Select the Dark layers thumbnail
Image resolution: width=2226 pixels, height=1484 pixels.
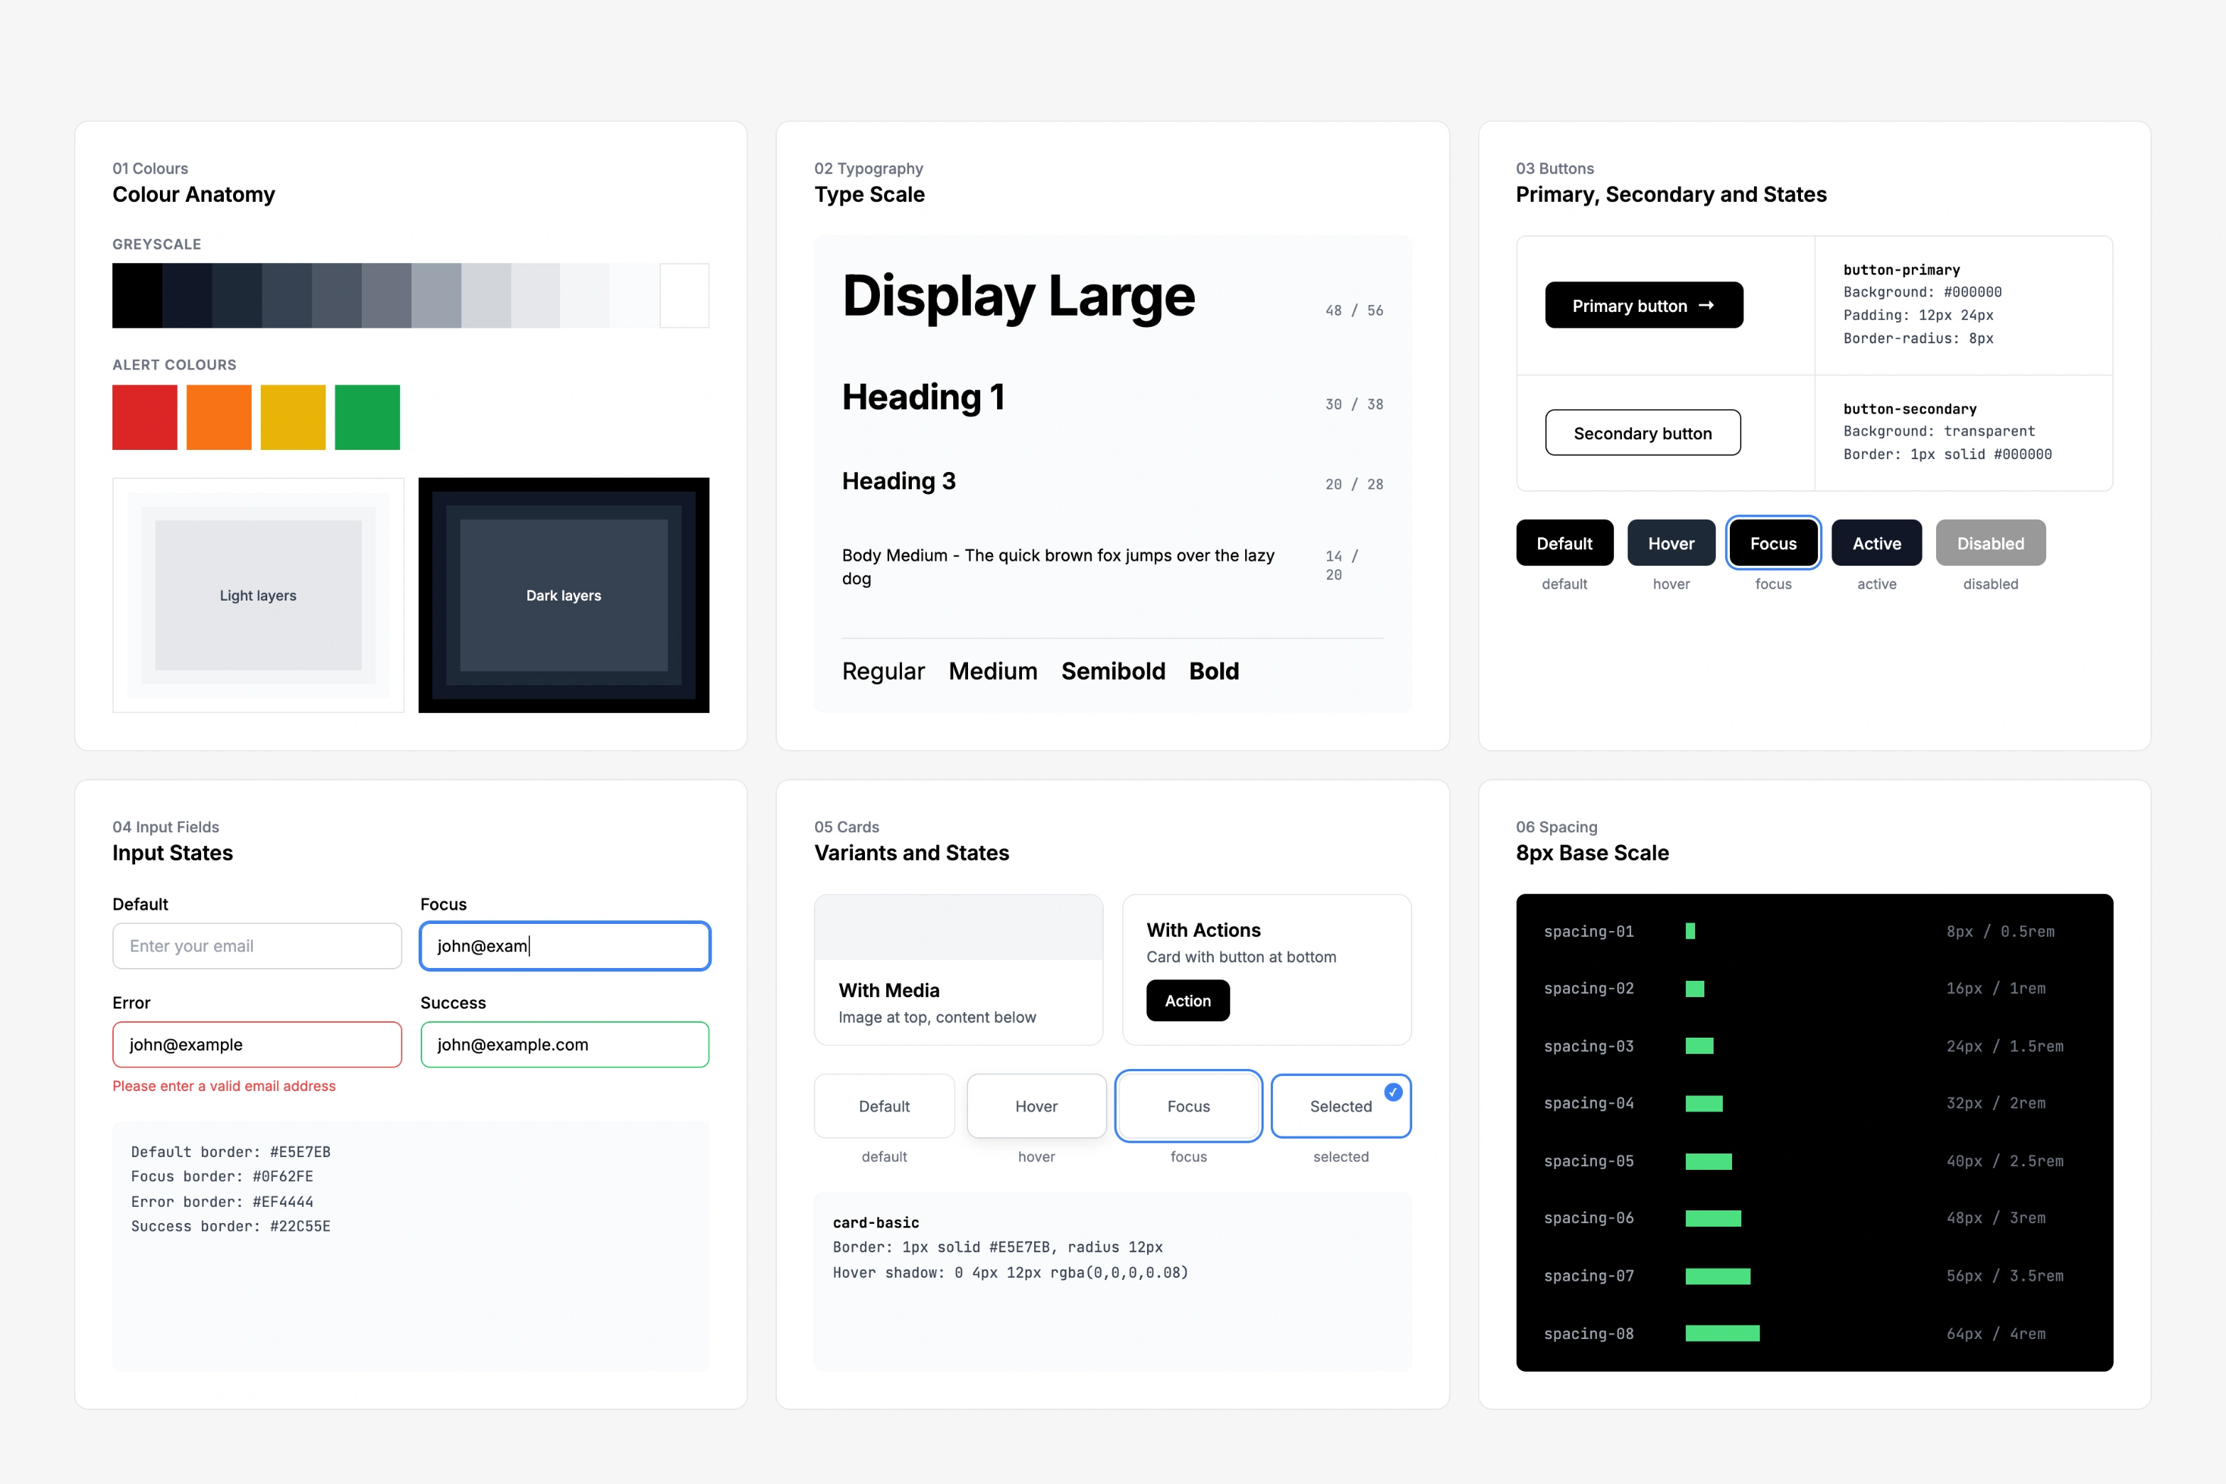564,596
